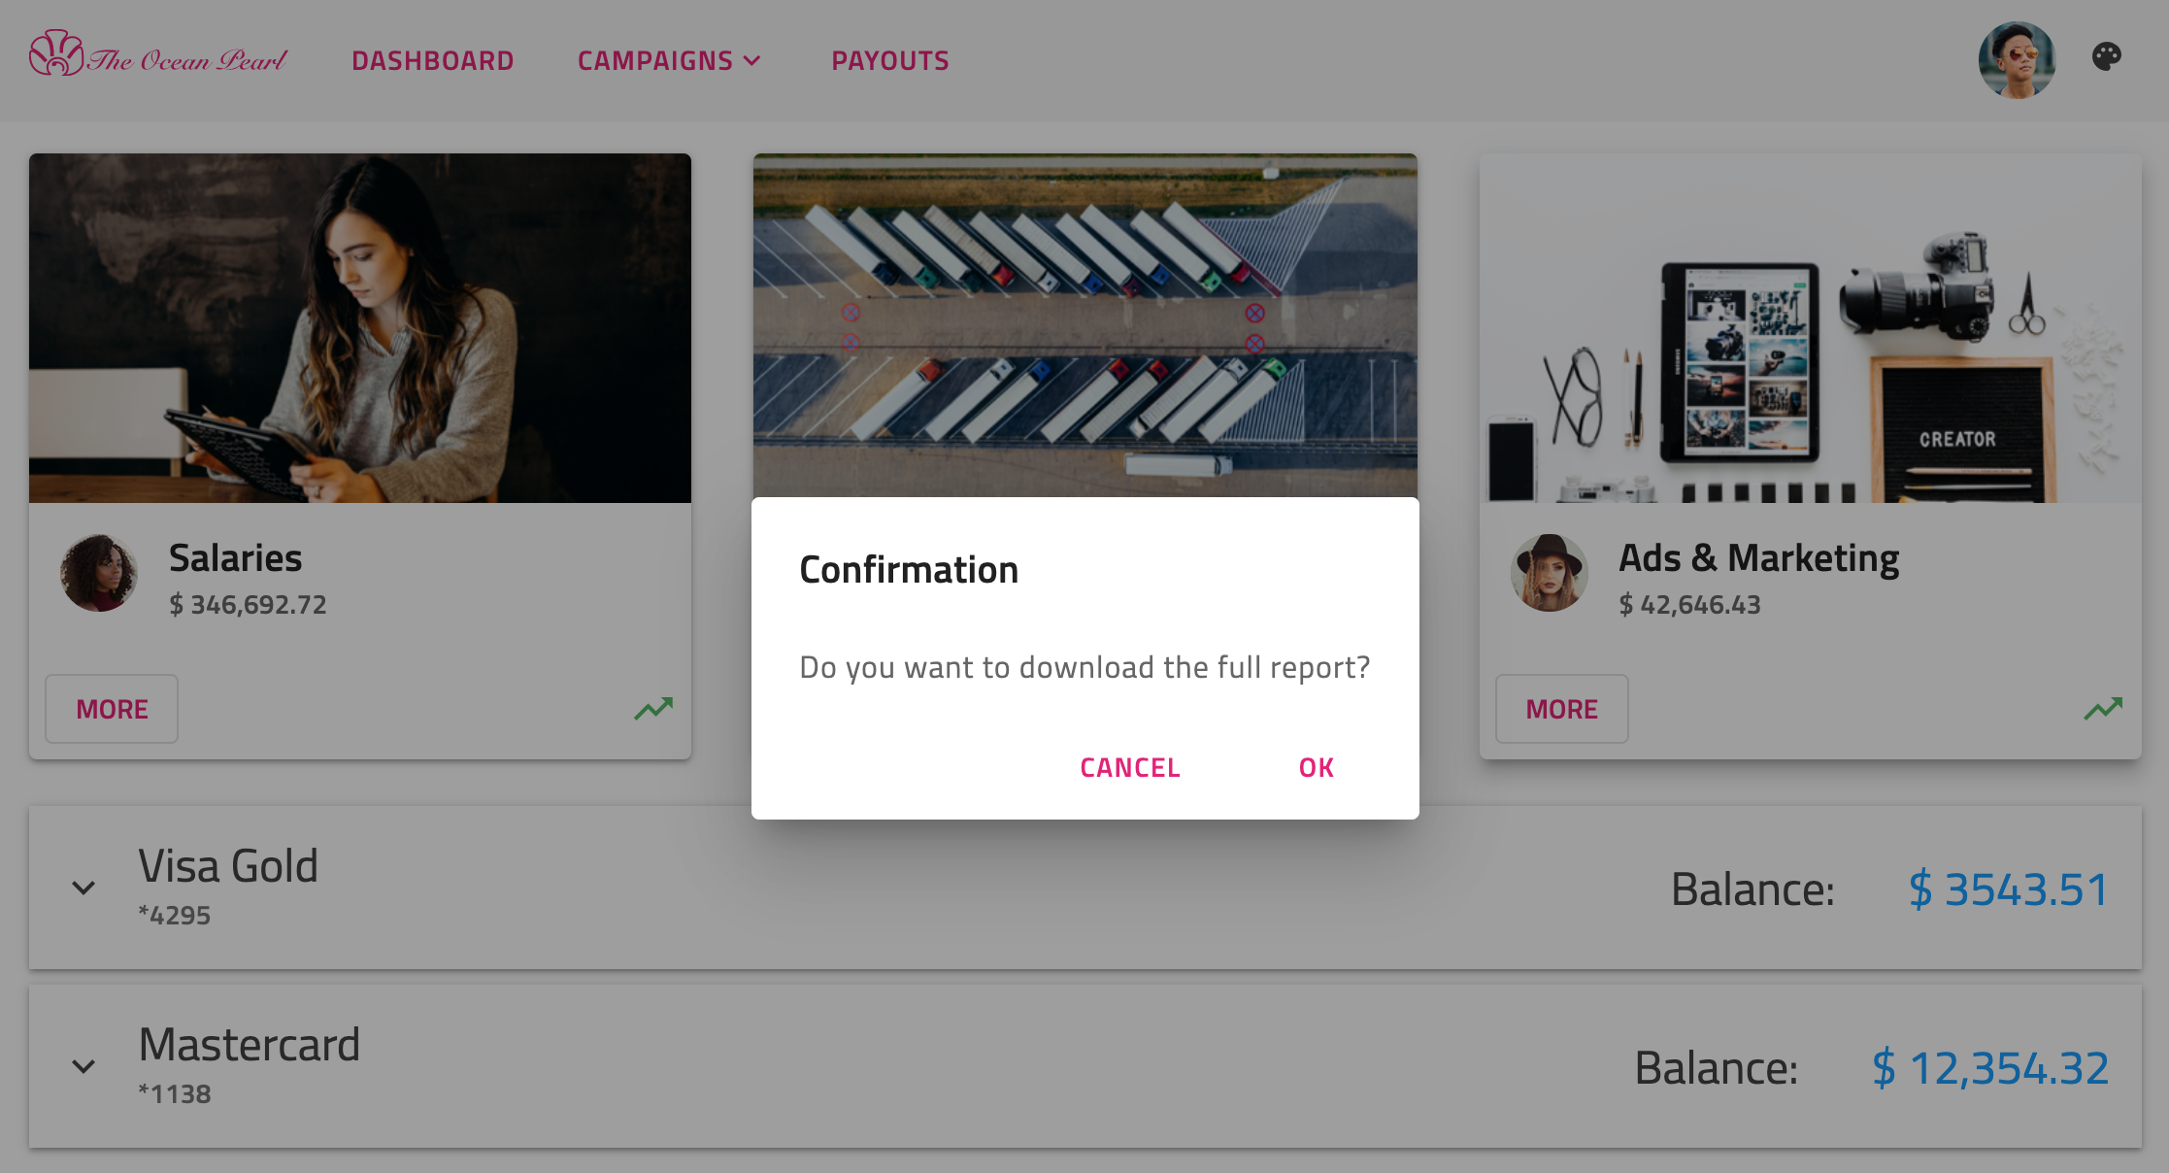Click the Ads & Marketing trend arrow icon
This screenshot has width=2169, height=1173.
2102,708
